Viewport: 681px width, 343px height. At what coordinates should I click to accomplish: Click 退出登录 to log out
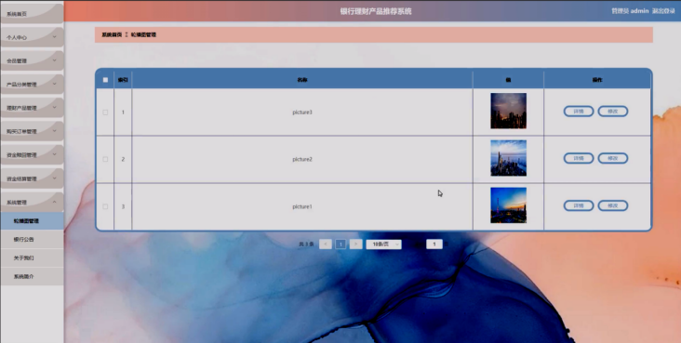pos(663,11)
